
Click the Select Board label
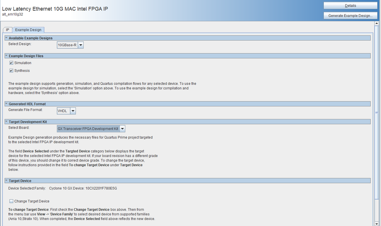19,128
